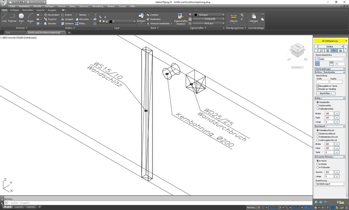Click the Bezeichnung text field

(x=330, y=184)
